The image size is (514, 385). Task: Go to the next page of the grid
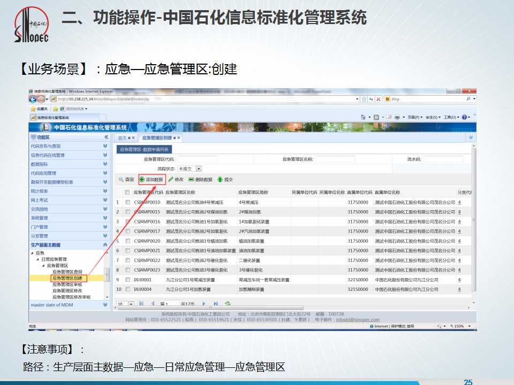(x=204, y=304)
